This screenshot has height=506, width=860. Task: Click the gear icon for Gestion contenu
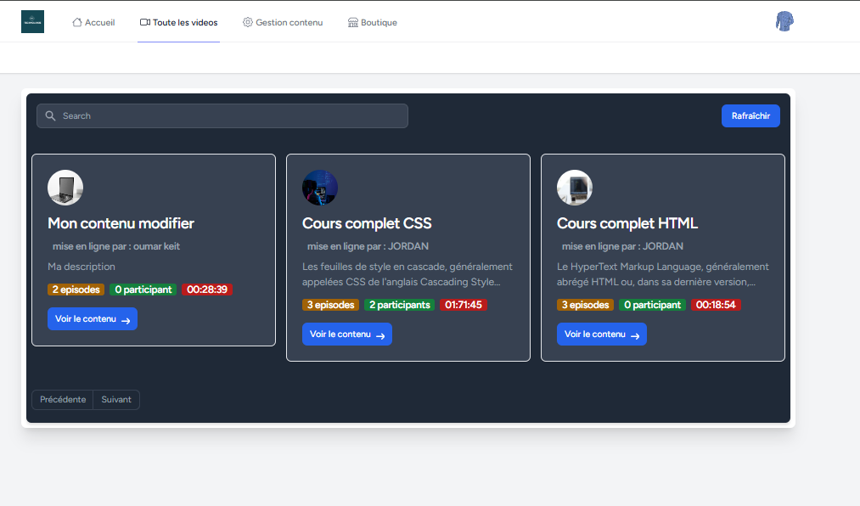[x=248, y=22]
